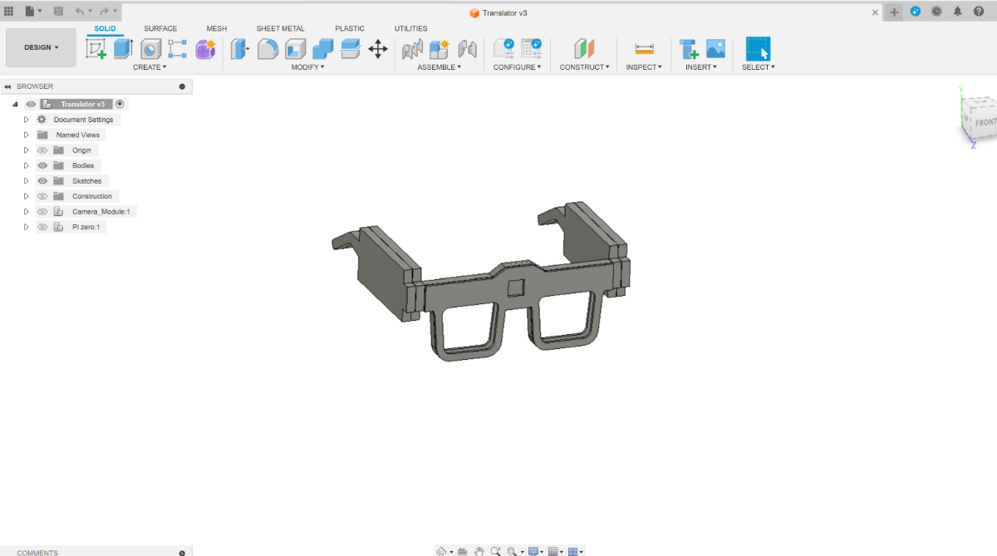
Task: Expand the Document Settings tree node
Action: pyautogui.click(x=26, y=120)
